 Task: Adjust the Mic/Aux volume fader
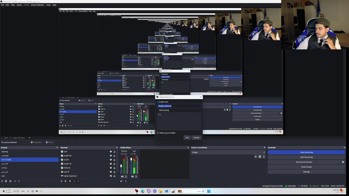tap(121, 166)
